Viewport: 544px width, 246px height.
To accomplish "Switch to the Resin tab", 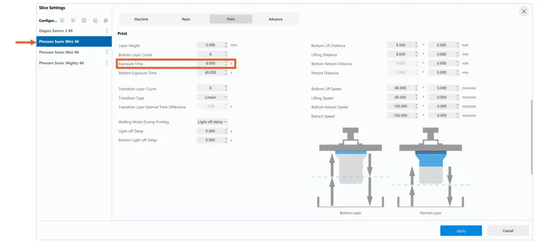I will click(186, 19).
